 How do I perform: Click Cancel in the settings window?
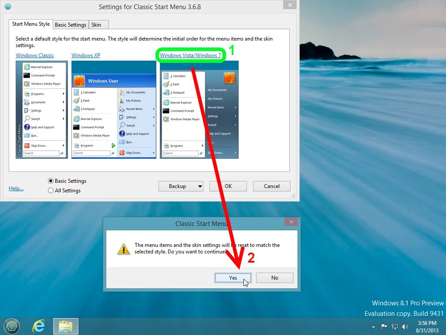(x=272, y=186)
